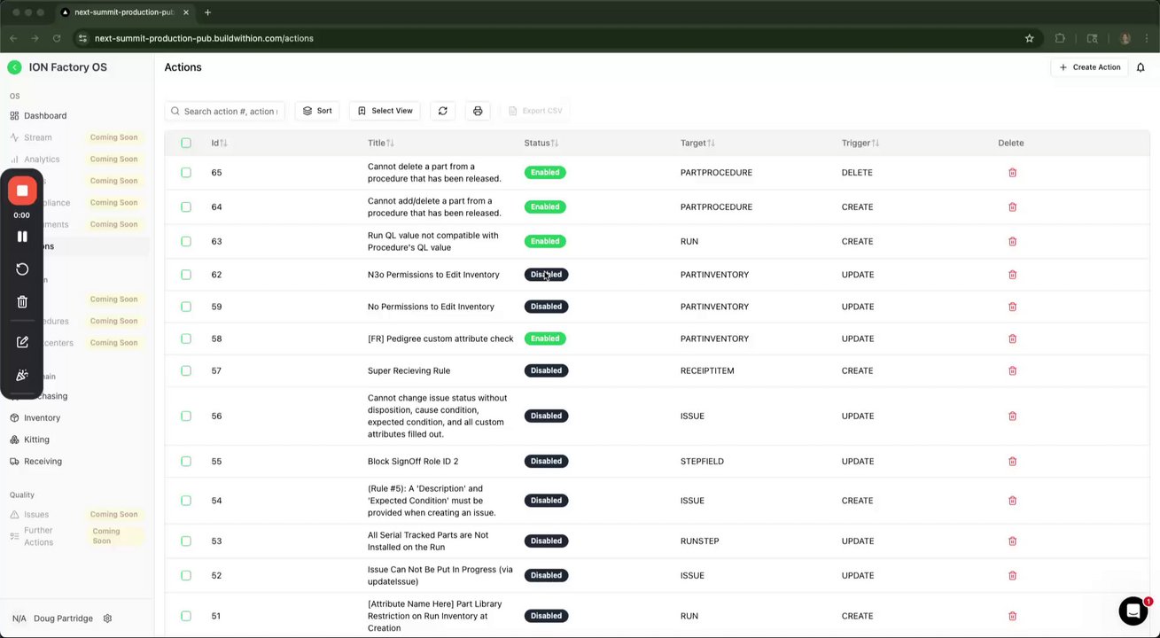Open a new browser tab
Viewport: 1160px width, 638px height.
tap(207, 12)
